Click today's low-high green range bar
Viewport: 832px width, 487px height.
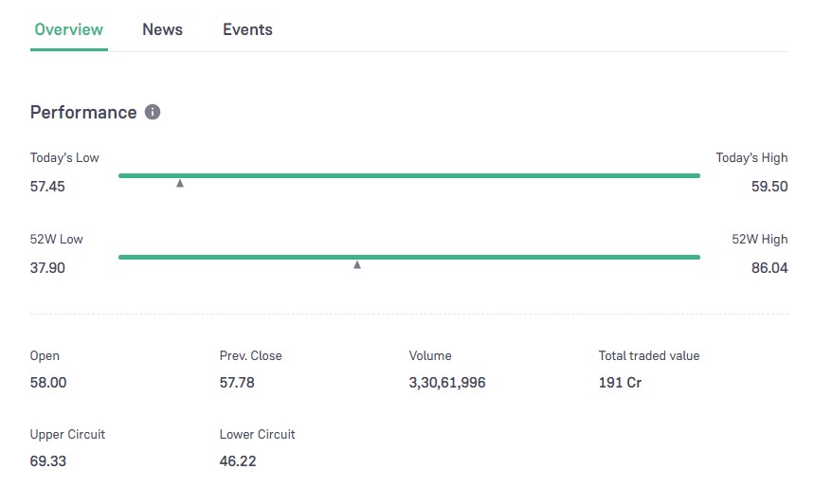[408, 175]
